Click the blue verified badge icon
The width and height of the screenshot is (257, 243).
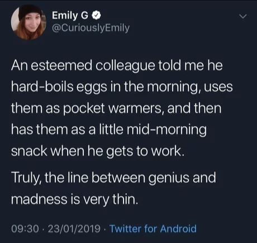97,16
